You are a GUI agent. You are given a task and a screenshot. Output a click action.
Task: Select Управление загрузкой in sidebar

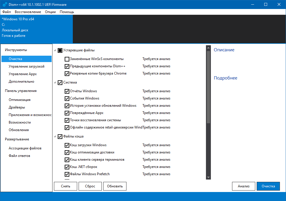26,66
